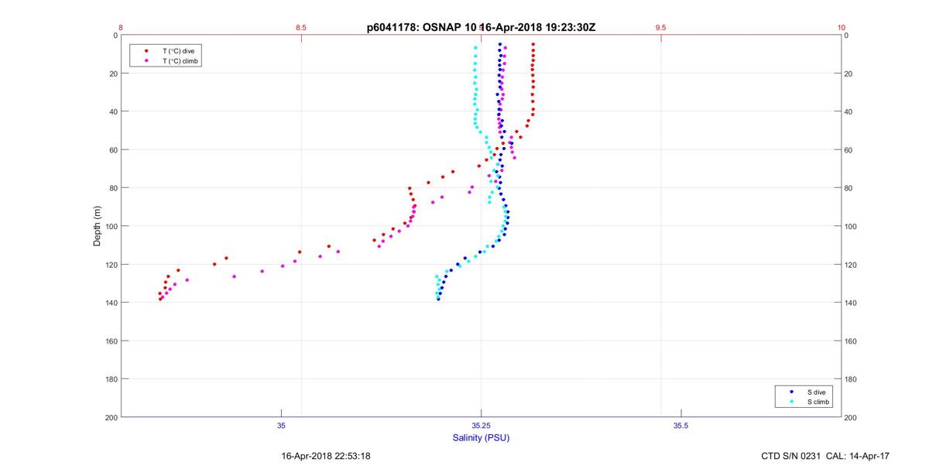Screen dimensions: 929x469
Task: Select the T (°C) climb legend label
Action: tap(179, 60)
